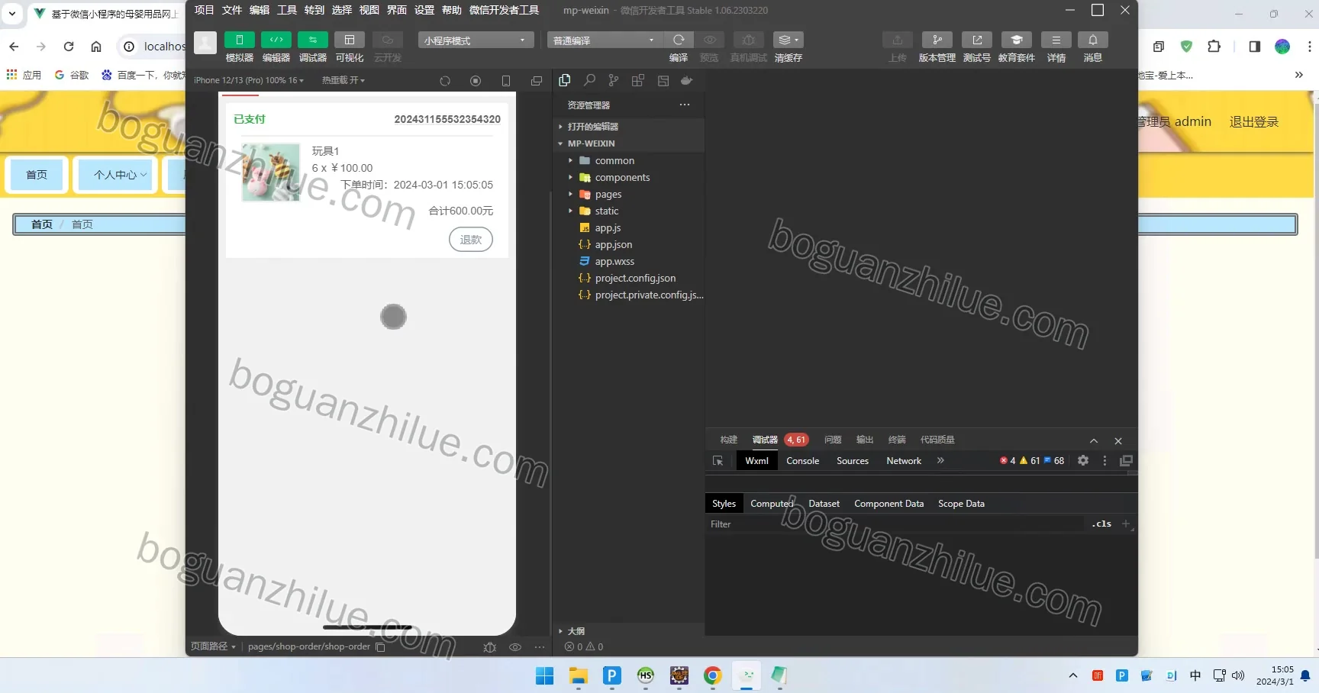Click the toy product thumbnail image
The width and height of the screenshot is (1319, 693).
click(x=271, y=172)
